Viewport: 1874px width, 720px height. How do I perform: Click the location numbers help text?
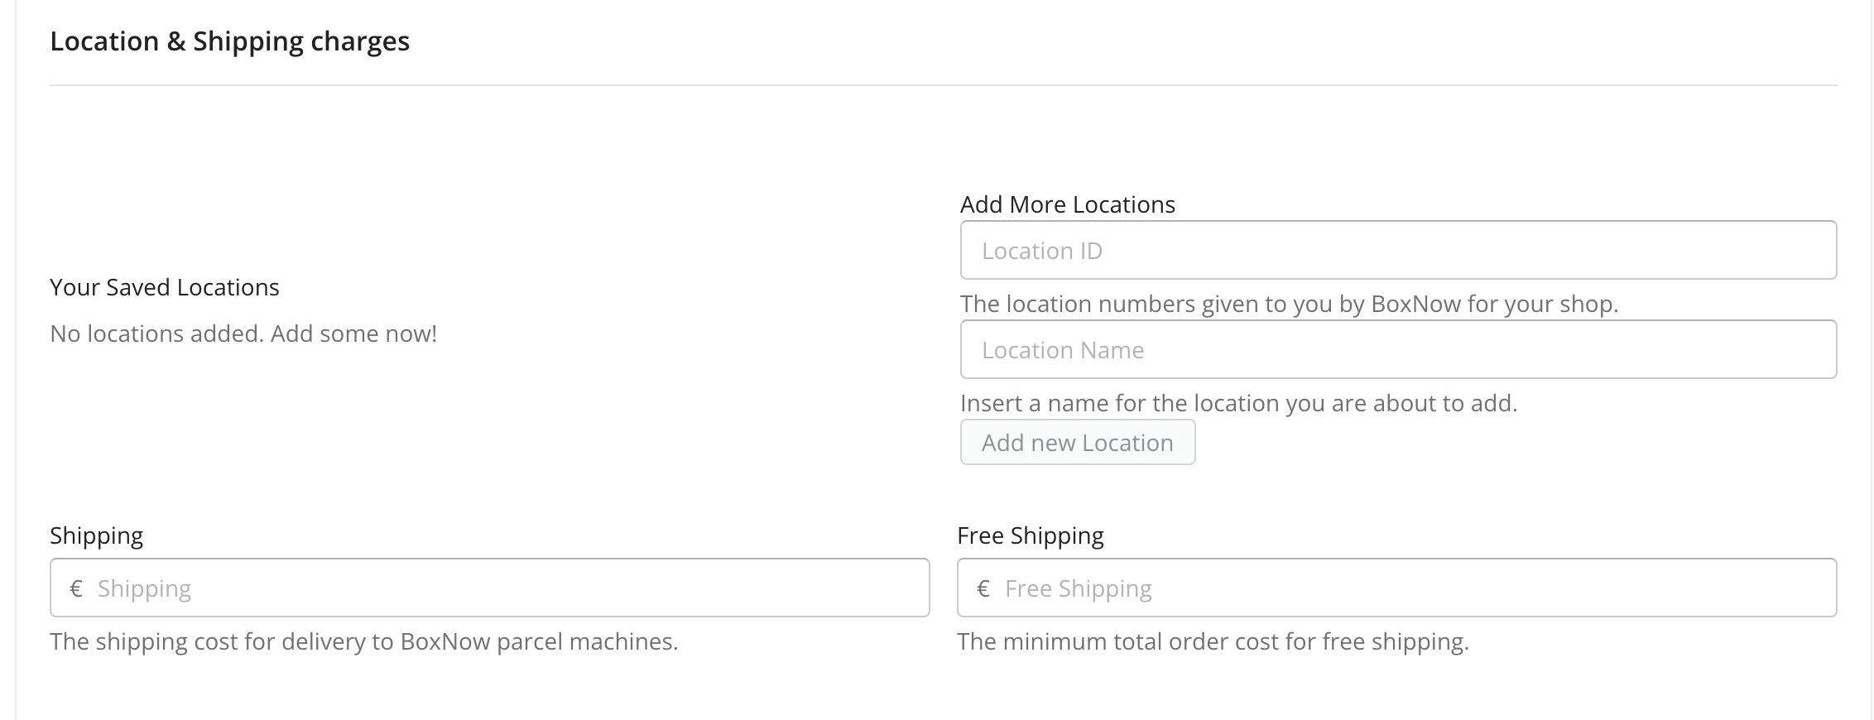[x=1289, y=304]
